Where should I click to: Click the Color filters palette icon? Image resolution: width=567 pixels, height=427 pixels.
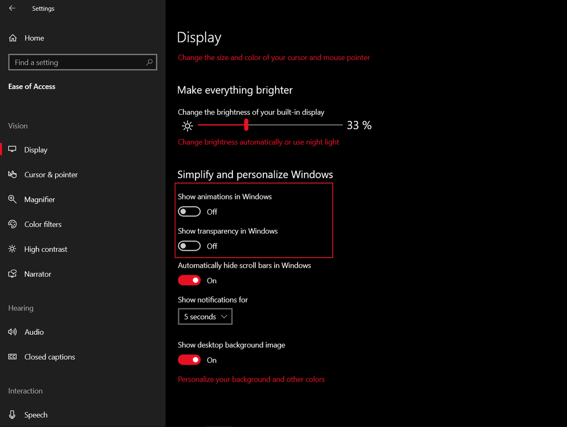click(x=13, y=224)
